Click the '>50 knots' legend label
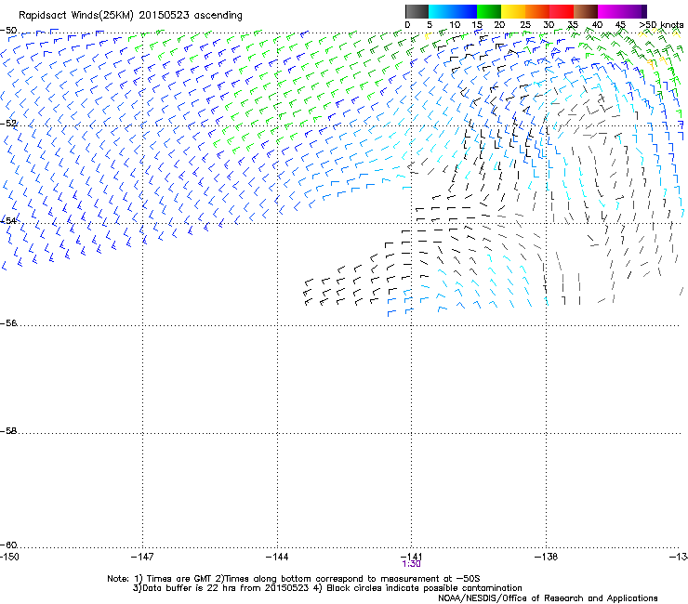Screen dimensions: 688x604 [661, 25]
